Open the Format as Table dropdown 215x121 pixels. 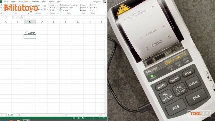66,8
